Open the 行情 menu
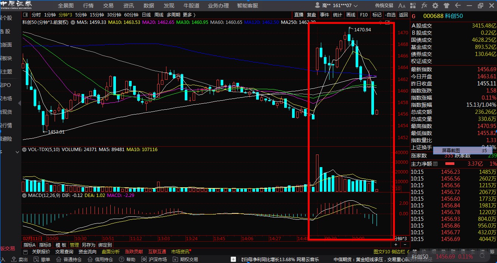 pyautogui.click(x=88, y=6)
